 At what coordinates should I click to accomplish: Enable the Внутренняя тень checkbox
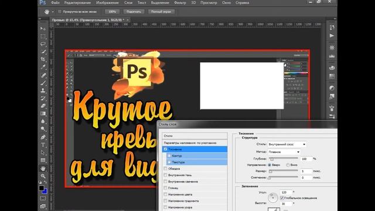click(x=165, y=175)
